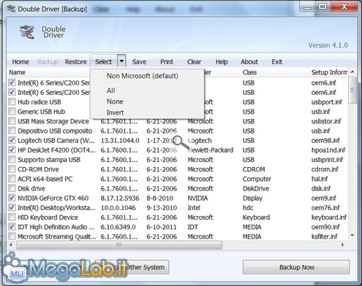Click the horizontal scrollbar left arrow
Screen dimensions: 362x286
pyautogui.click(x=11, y=244)
